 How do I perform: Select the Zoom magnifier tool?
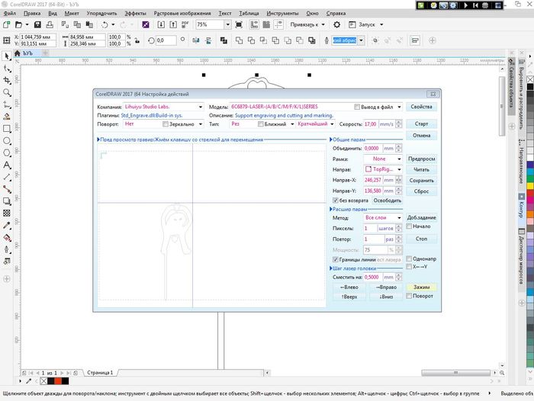tap(7, 93)
